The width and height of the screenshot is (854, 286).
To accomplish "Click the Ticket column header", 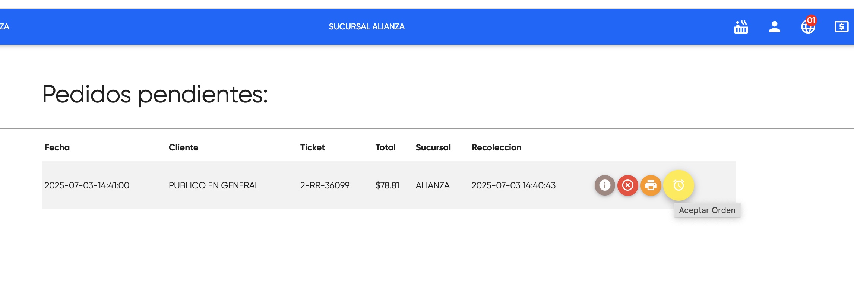I will click(x=313, y=147).
